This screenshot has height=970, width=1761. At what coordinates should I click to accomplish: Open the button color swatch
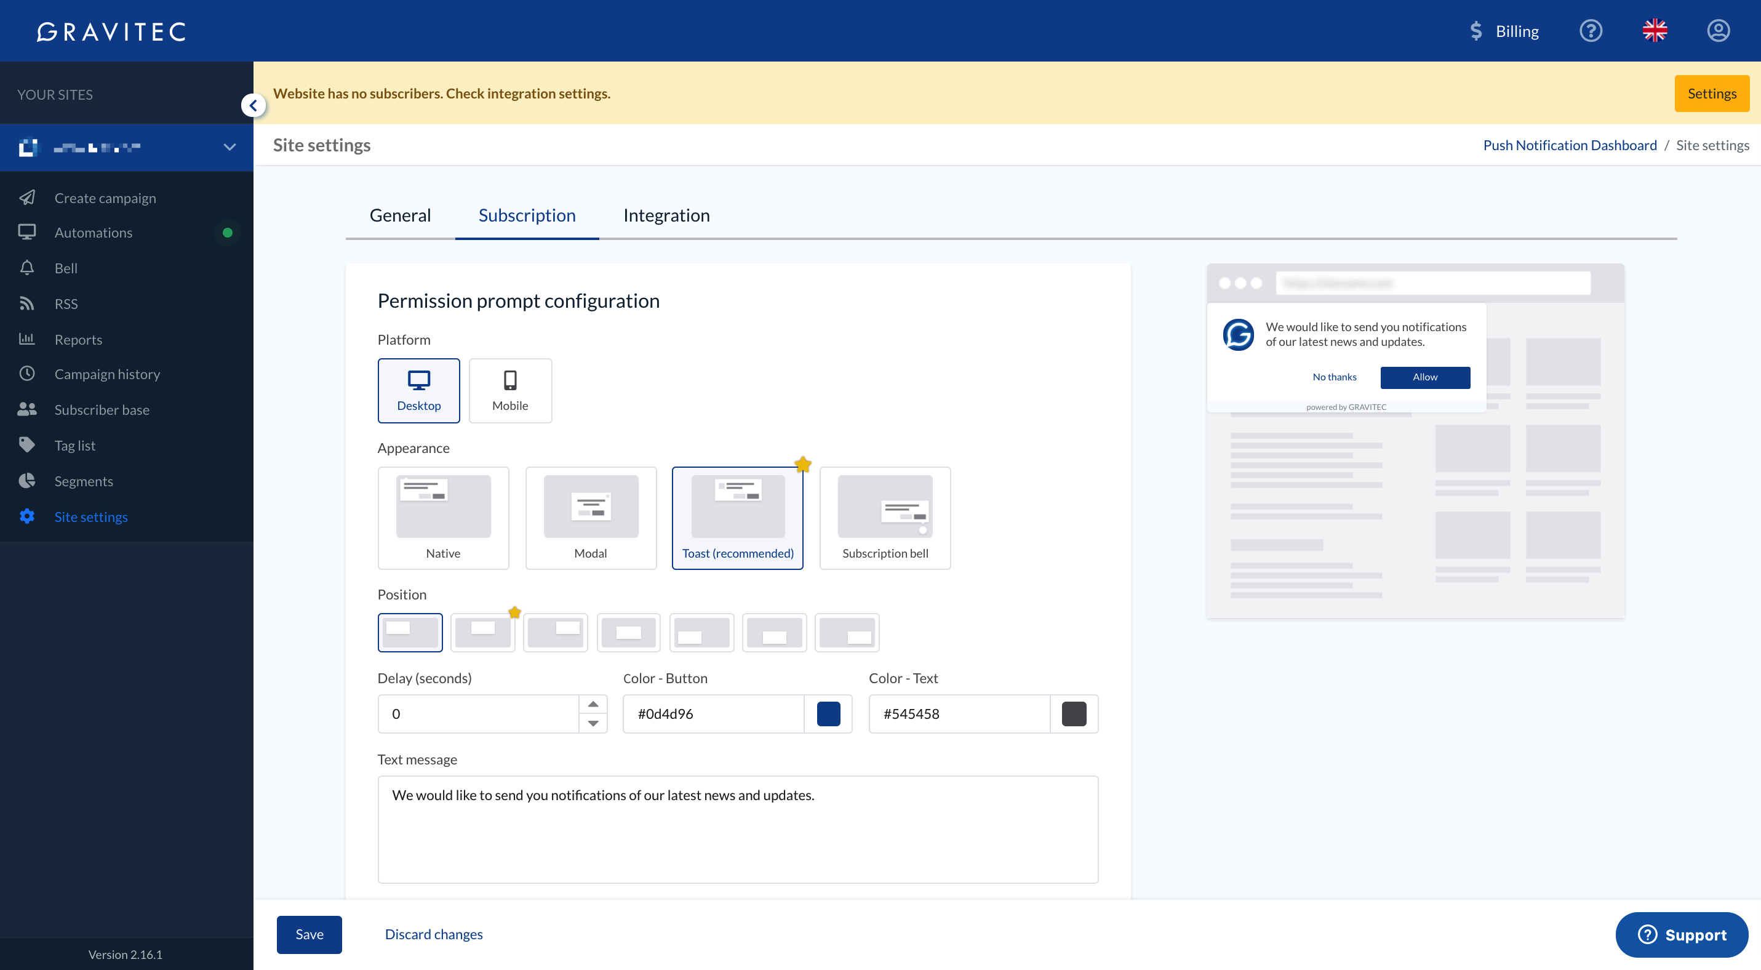[828, 714]
